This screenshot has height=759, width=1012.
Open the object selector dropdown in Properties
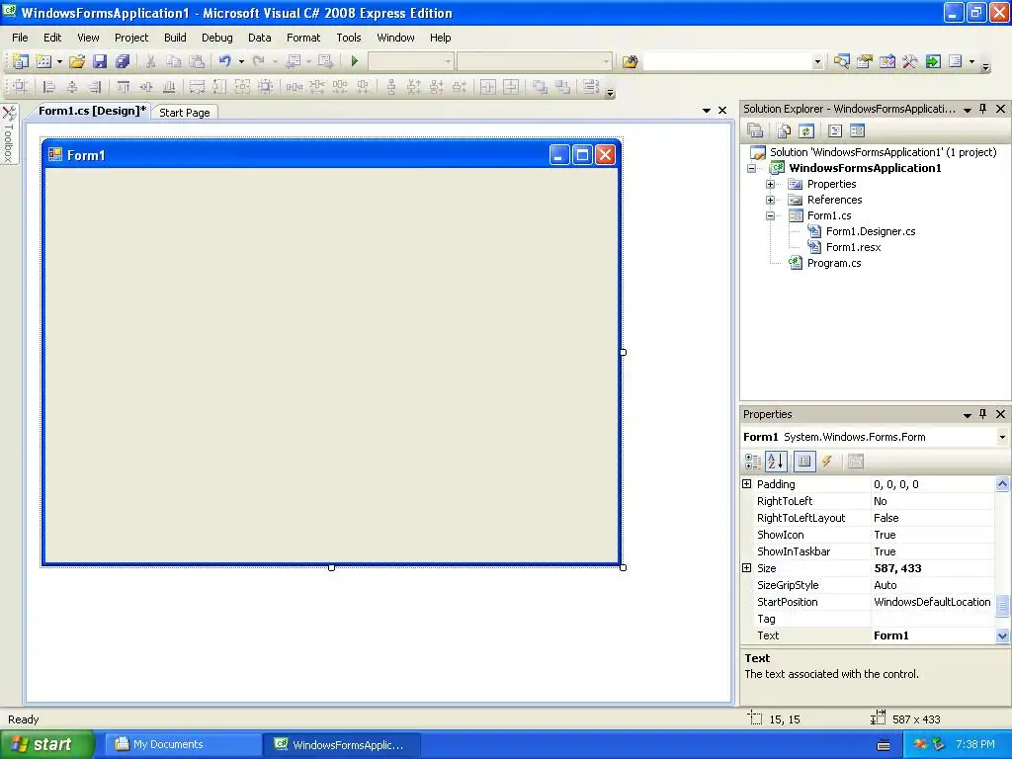click(1002, 437)
